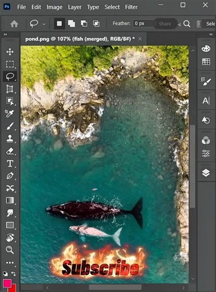Open the Layers panel icon

(x=206, y=173)
